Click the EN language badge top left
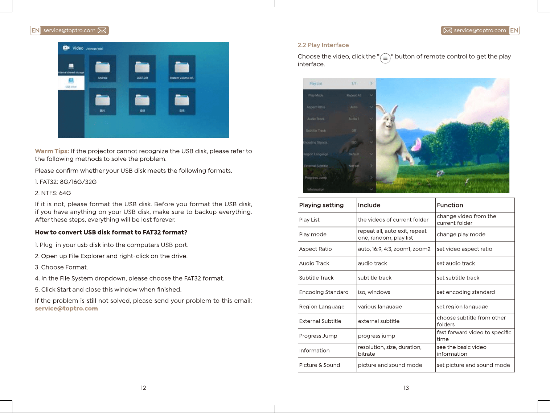The height and width of the screenshot is (413, 550). pyautogui.click(x=36, y=30)
